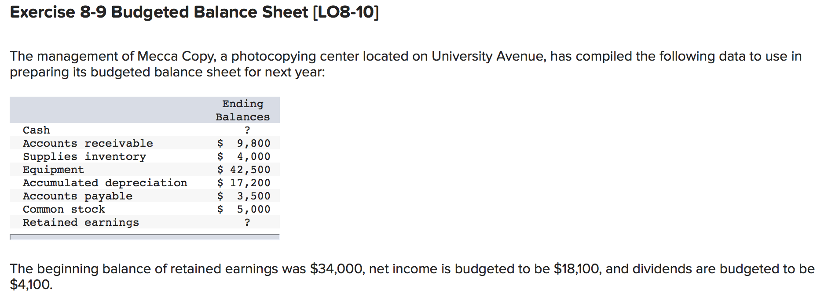Viewport: 828px width, 297px height.
Task: Click the Ending Balances column header
Action: 242,110
